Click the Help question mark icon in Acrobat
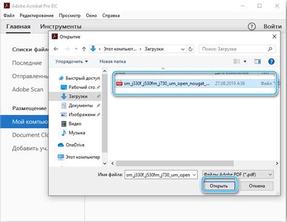Screen dimensions: 287x222 [252, 27]
